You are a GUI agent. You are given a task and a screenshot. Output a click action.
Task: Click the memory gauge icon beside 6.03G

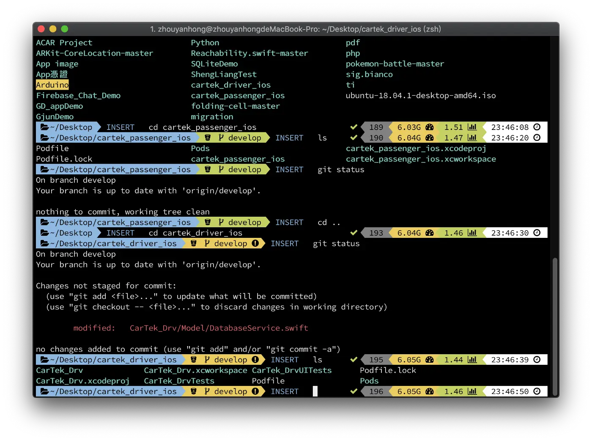pos(430,127)
